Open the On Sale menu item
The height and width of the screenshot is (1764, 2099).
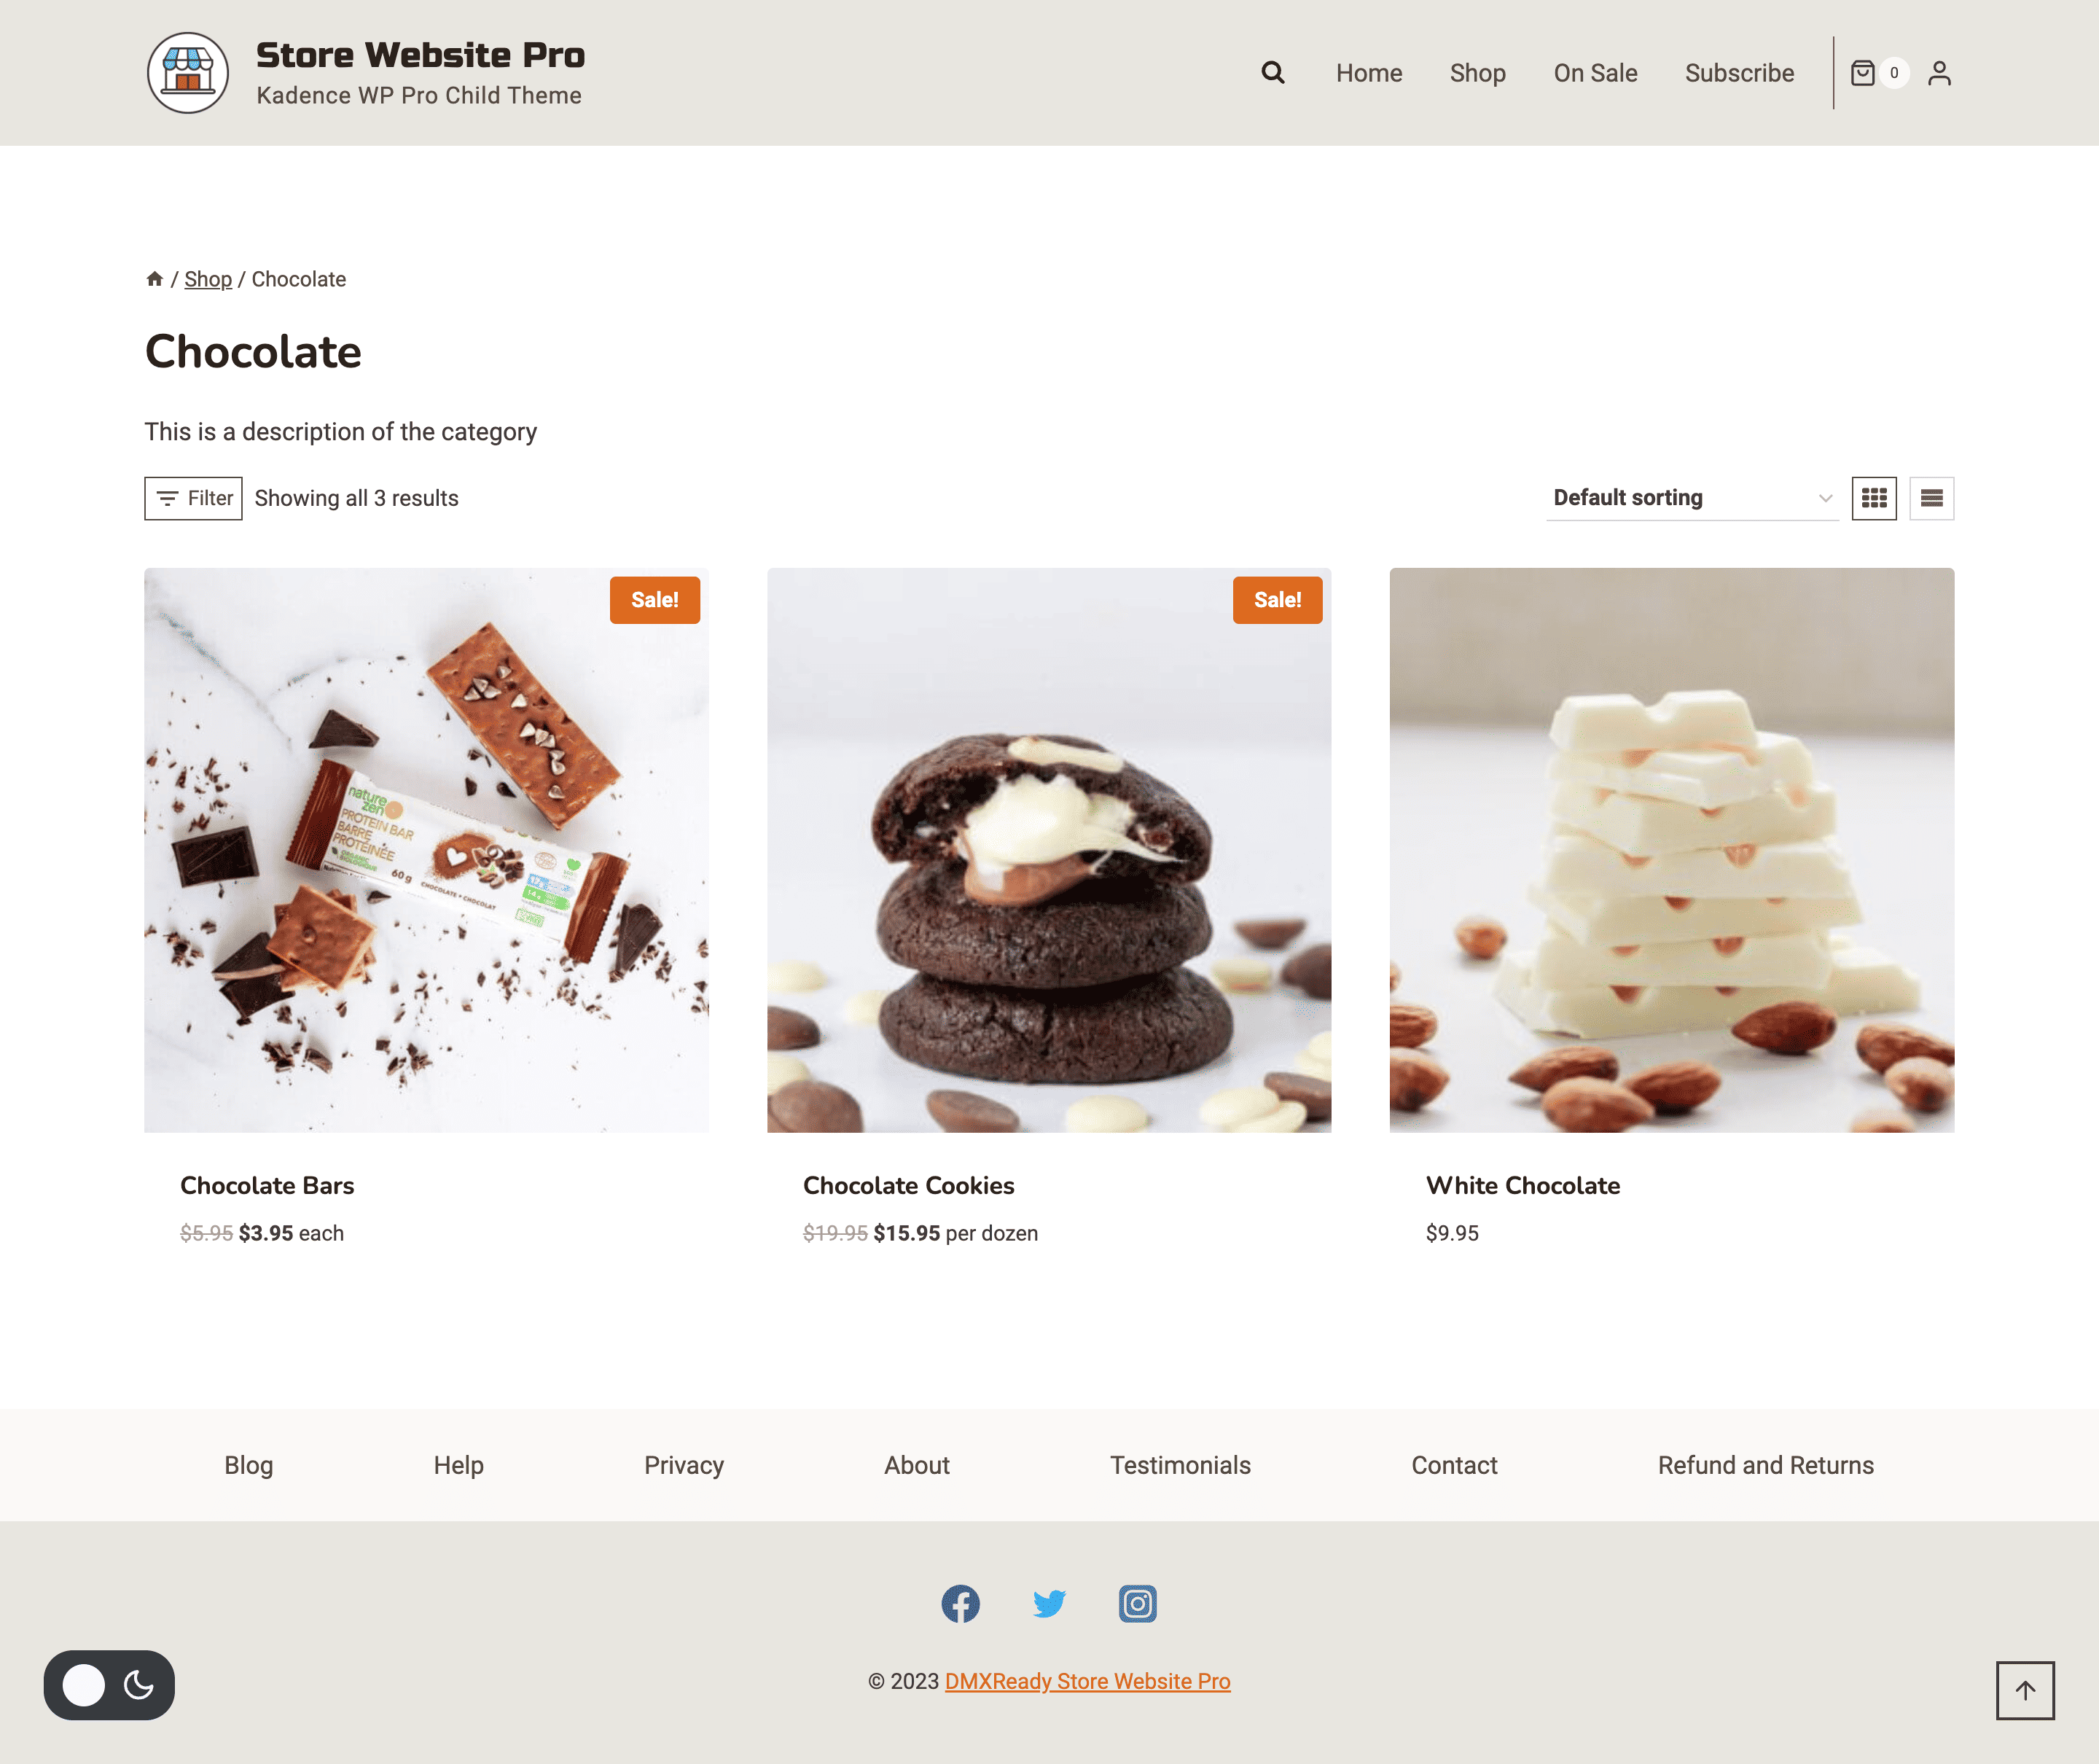tap(1595, 73)
